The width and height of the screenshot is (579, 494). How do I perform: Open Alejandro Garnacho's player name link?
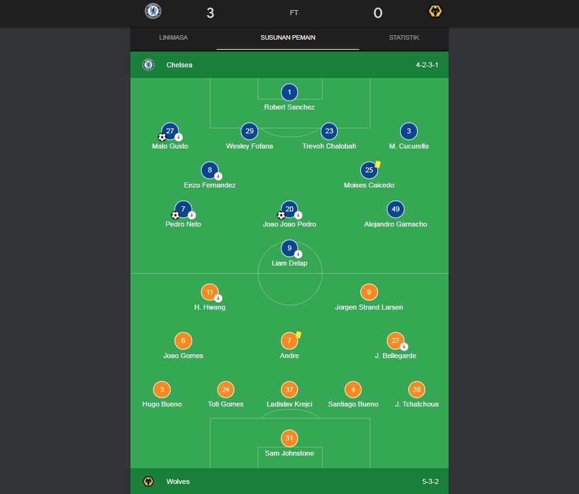click(396, 224)
